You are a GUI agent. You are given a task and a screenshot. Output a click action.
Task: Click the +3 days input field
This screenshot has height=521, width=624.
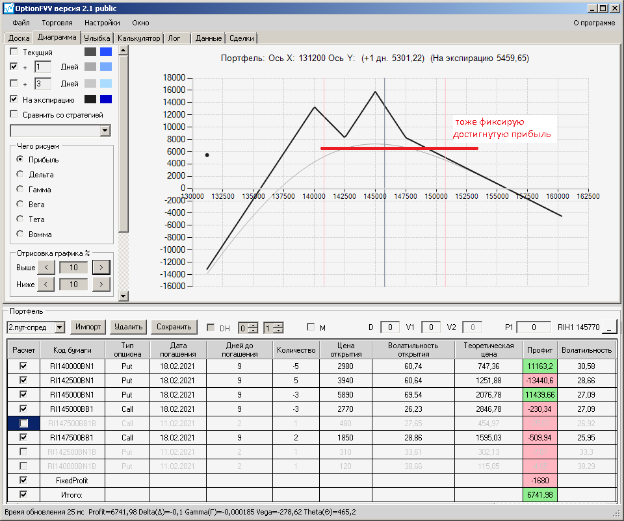pyautogui.click(x=43, y=84)
